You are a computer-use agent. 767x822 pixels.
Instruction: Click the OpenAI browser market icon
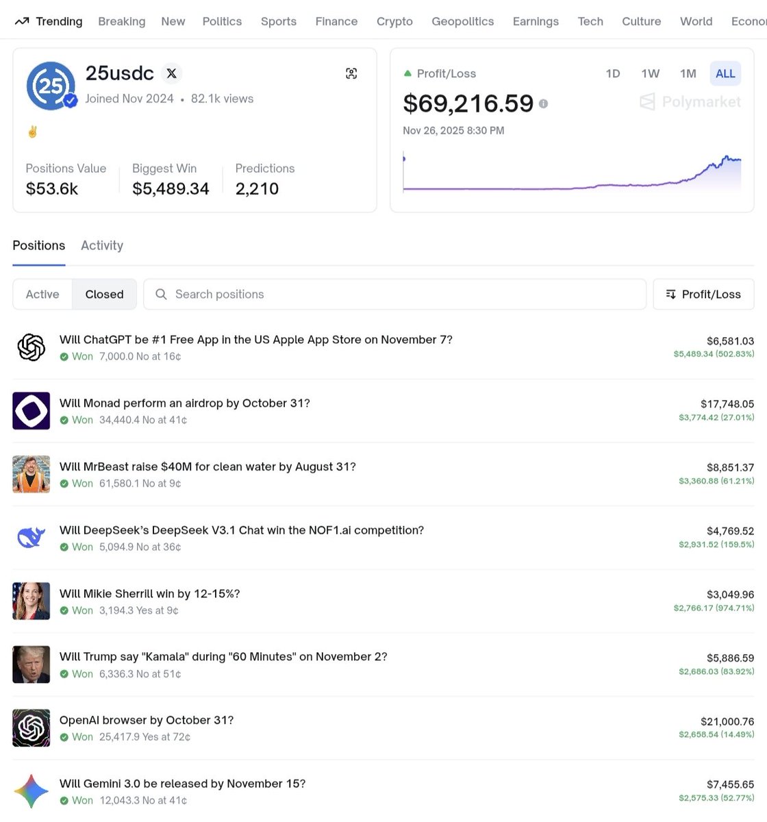pos(32,728)
